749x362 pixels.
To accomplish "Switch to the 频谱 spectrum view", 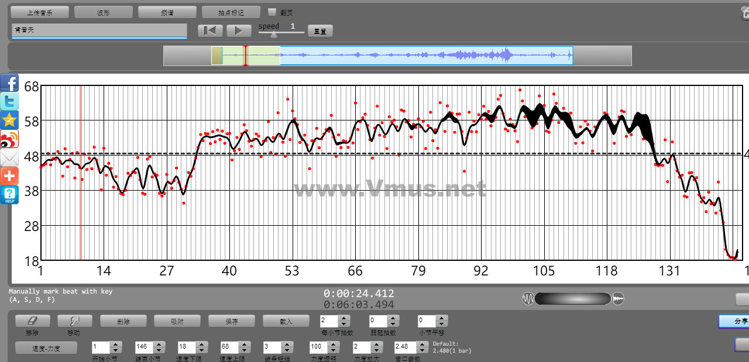I will click(x=167, y=12).
